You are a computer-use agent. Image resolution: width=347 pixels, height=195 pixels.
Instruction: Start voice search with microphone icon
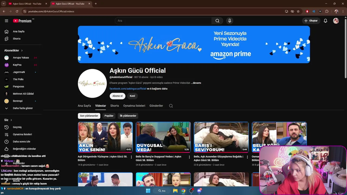point(230,21)
